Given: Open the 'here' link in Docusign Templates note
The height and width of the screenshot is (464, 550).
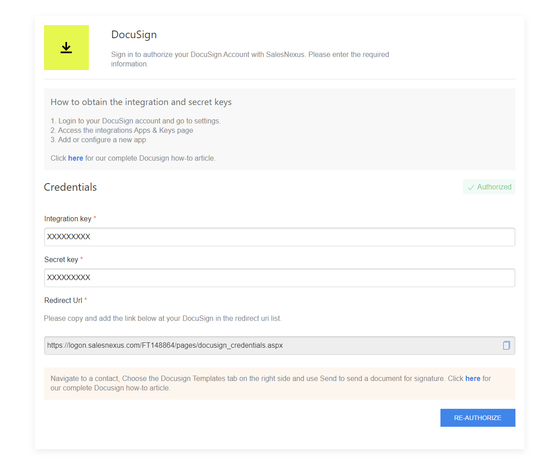Looking at the screenshot, I should pyautogui.click(x=473, y=379).
